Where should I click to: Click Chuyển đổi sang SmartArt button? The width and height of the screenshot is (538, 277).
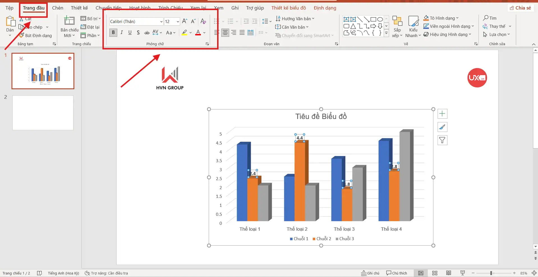click(x=305, y=35)
